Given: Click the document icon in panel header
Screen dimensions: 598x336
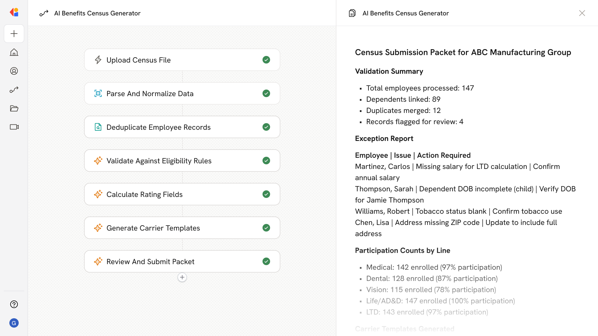Looking at the screenshot, I should [352, 13].
